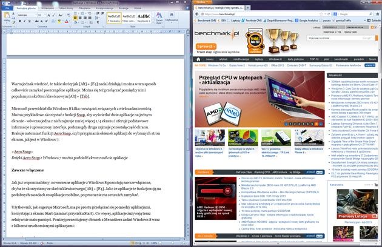
Task: Open the karty graficzne site menu item
Action: click(295, 59)
